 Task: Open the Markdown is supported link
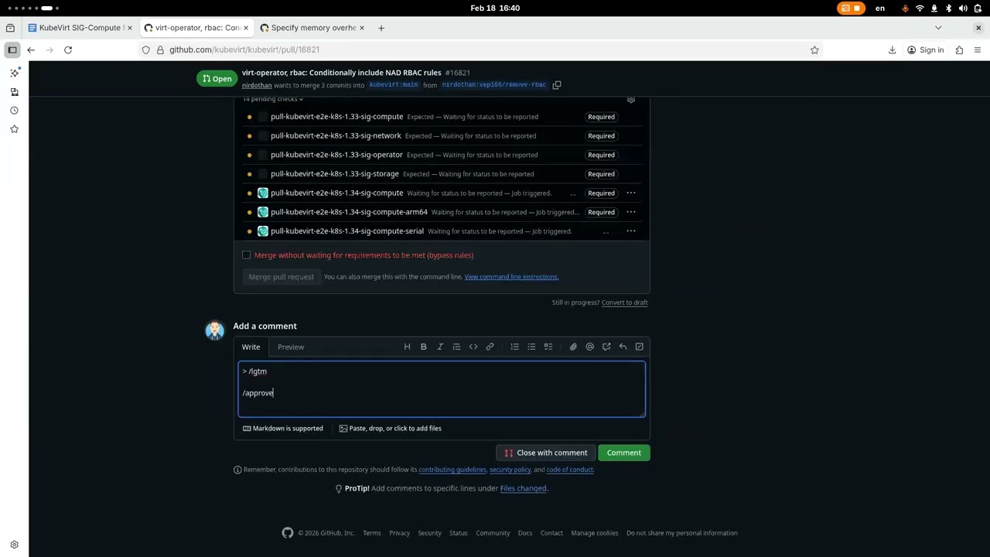point(283,429)
